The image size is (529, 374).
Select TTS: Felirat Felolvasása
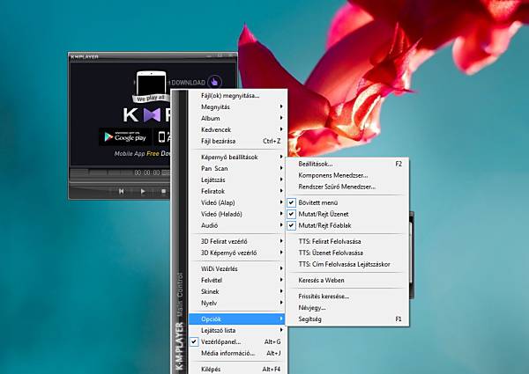point(346,241)
